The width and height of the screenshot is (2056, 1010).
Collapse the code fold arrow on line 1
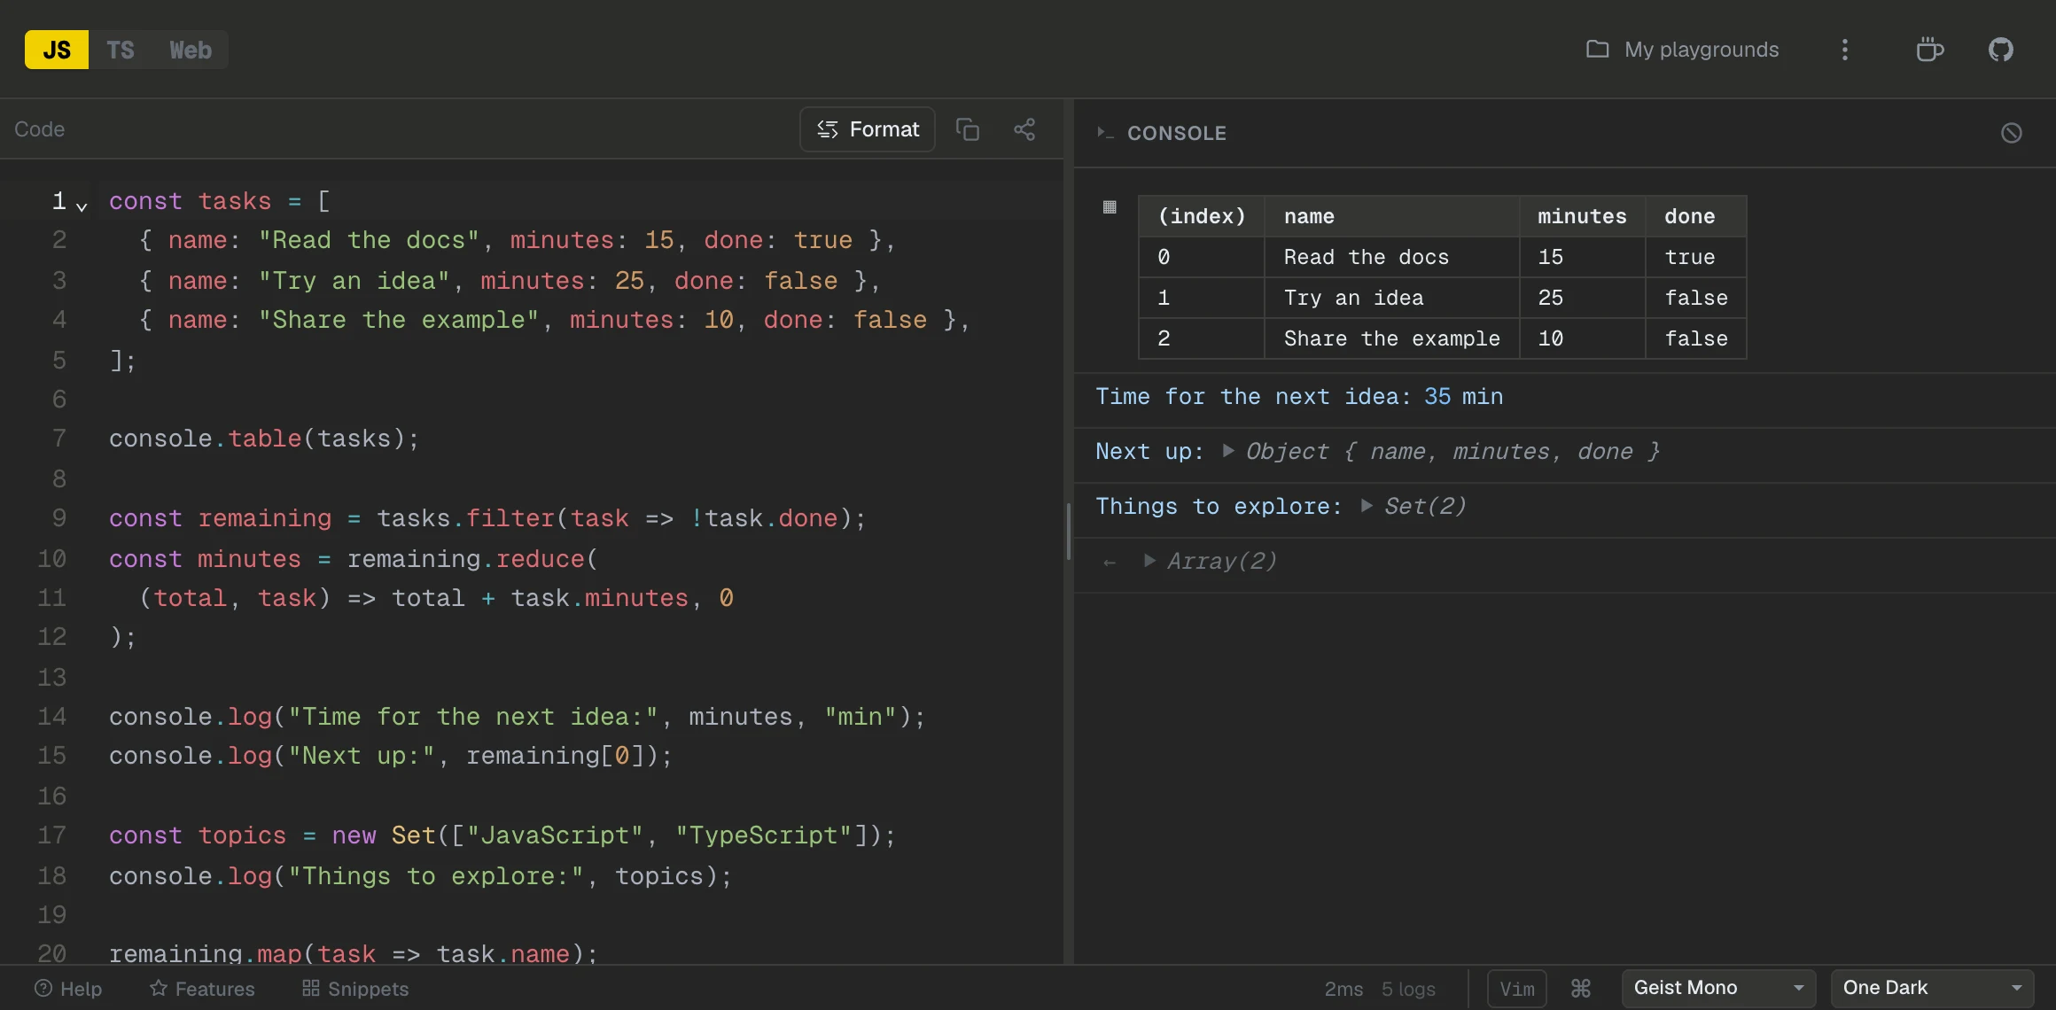[x=82, y=206]
